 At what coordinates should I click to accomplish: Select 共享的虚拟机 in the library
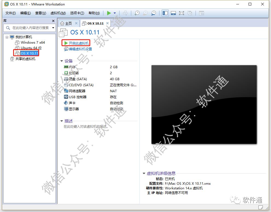click(25, 59)
